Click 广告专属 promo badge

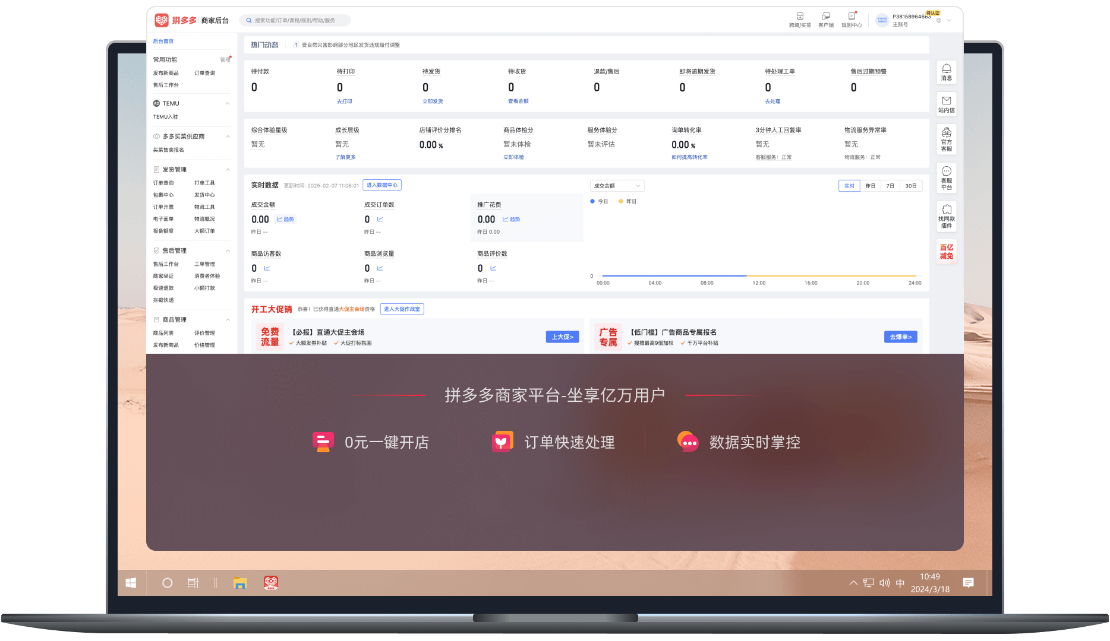coord(608,337)
